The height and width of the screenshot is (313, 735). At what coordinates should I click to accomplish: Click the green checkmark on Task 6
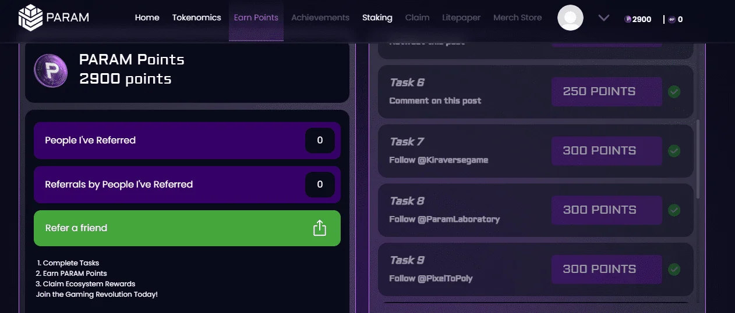(674, 92)
